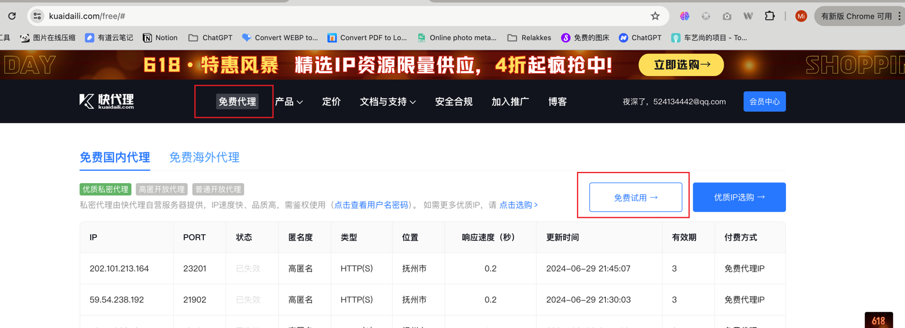
Task: Open the Extensions puzzle icon
Action: [x=770, y=16]
